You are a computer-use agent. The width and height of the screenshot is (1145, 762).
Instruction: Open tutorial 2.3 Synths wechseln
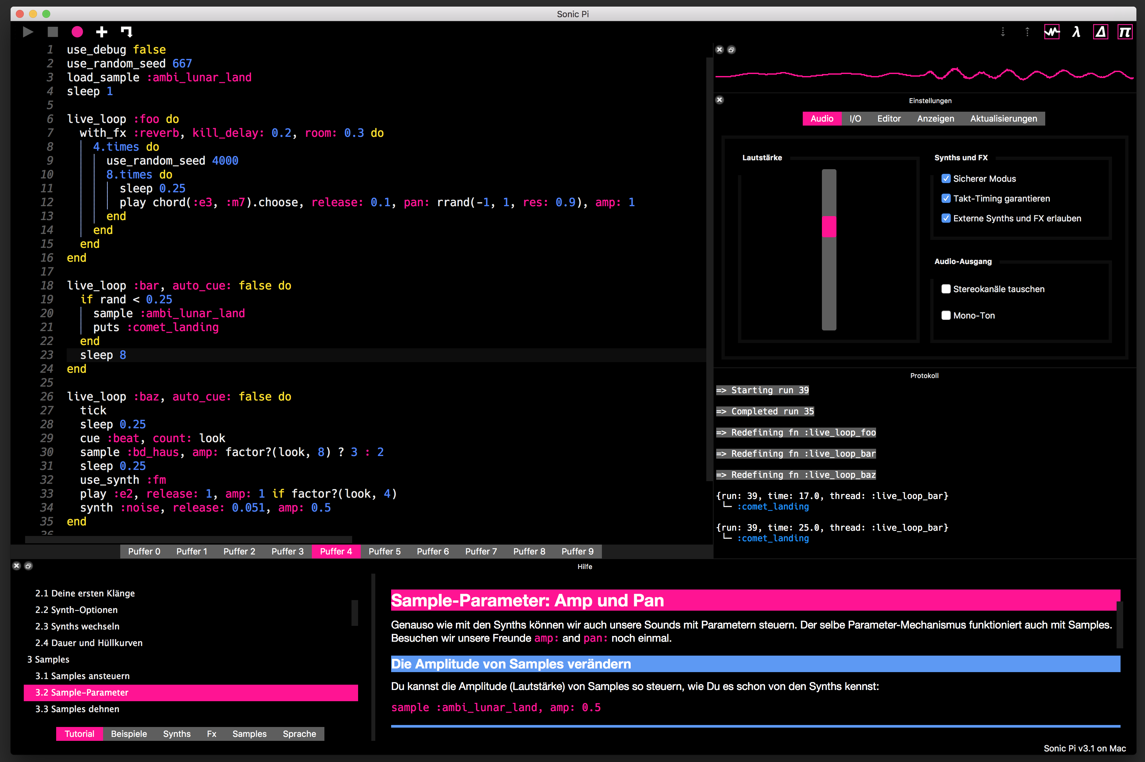coord(190,626)
